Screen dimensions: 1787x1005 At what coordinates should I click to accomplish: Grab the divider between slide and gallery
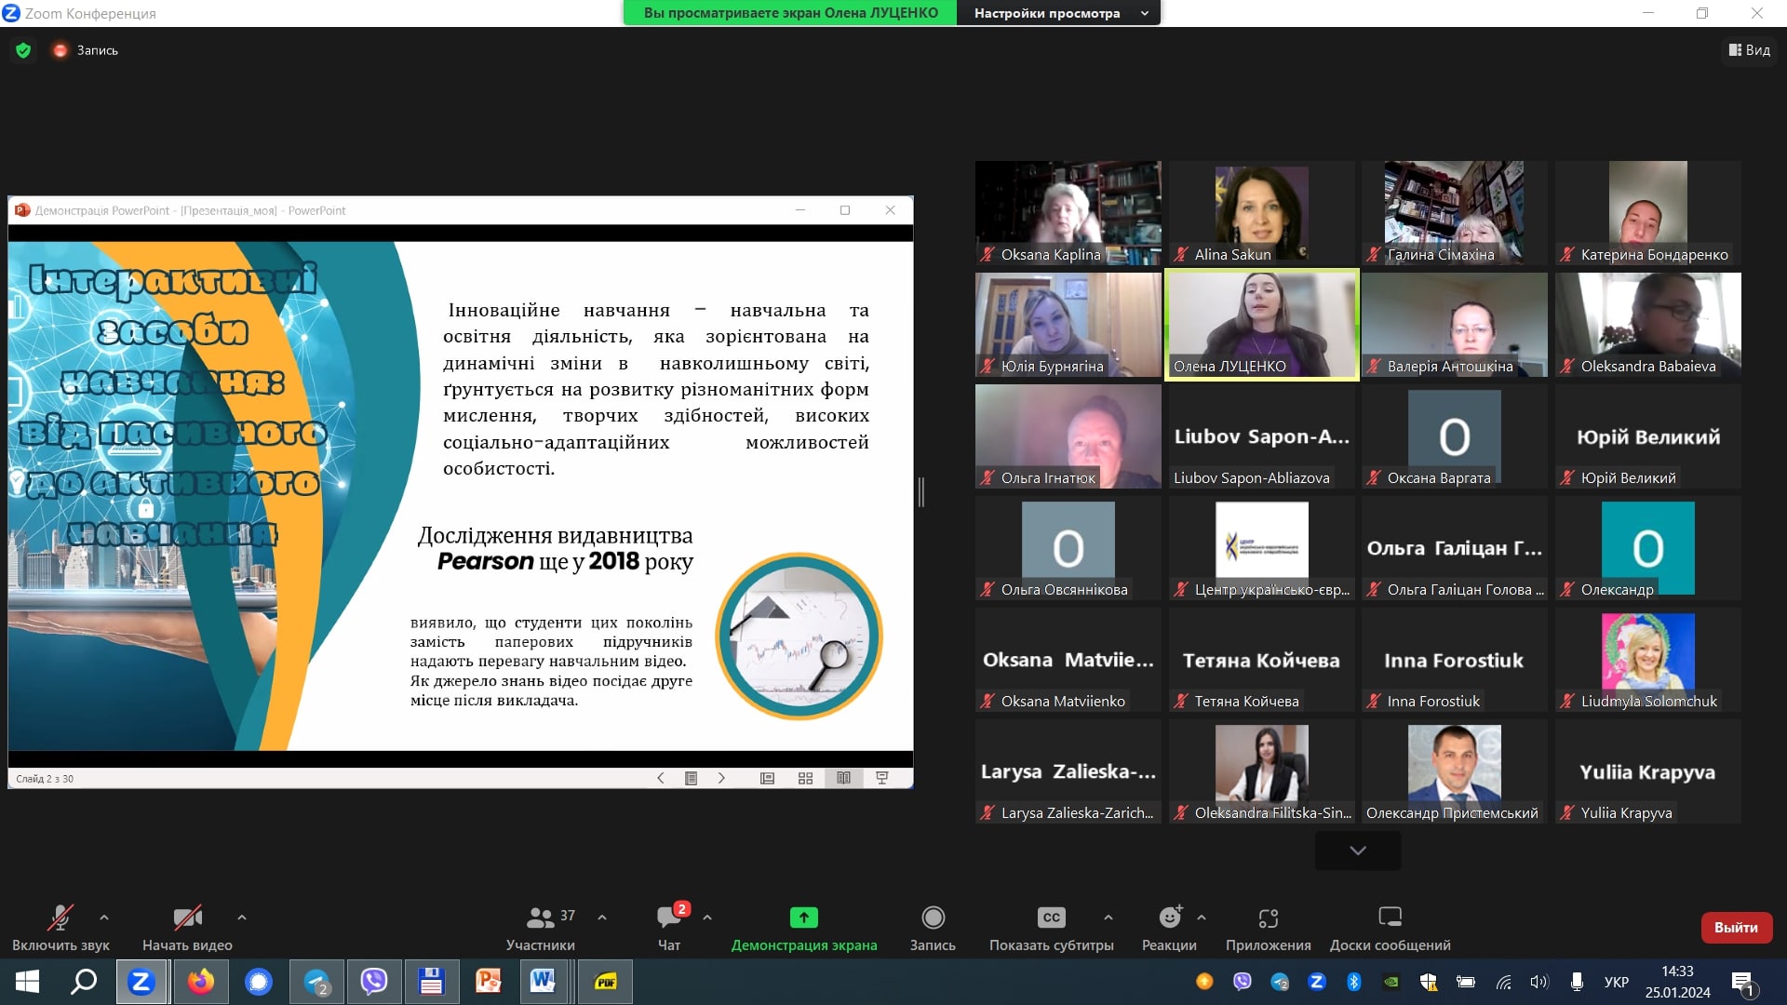(921, 491)
